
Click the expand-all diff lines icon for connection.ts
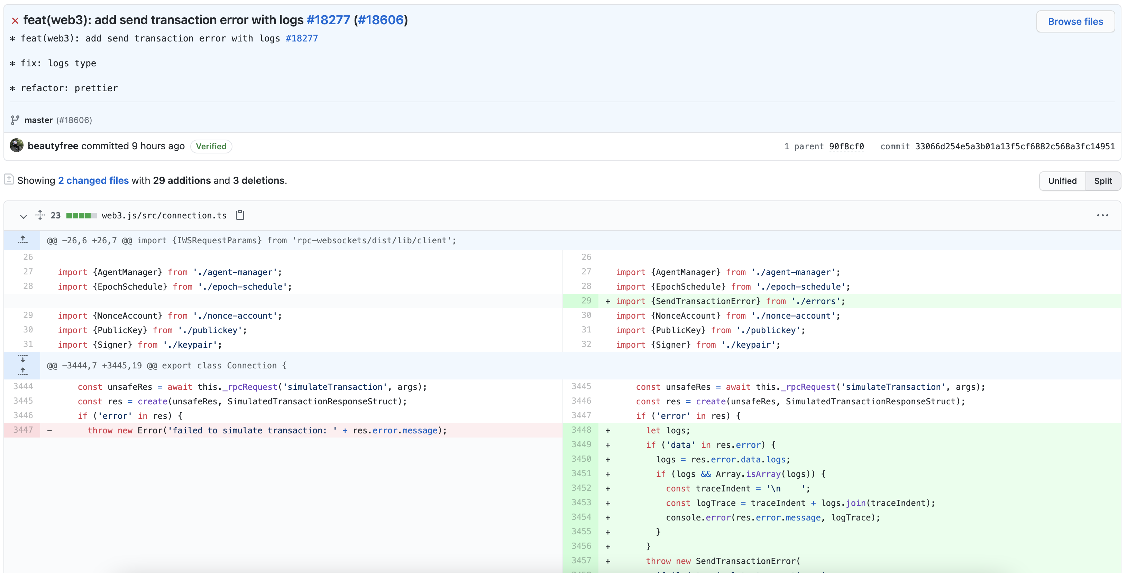(40, 215)
